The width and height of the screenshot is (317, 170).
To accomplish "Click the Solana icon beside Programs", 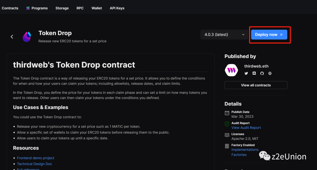I will pos(28,8).
